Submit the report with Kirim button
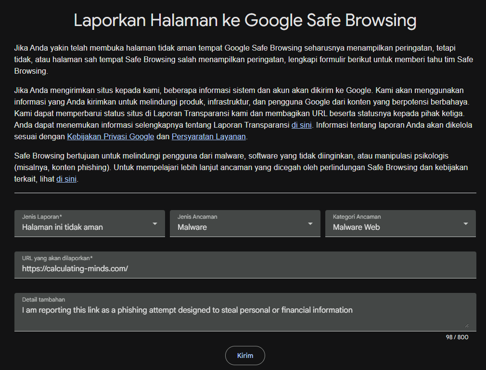The image size is (486, 370). tap(245, 356)
